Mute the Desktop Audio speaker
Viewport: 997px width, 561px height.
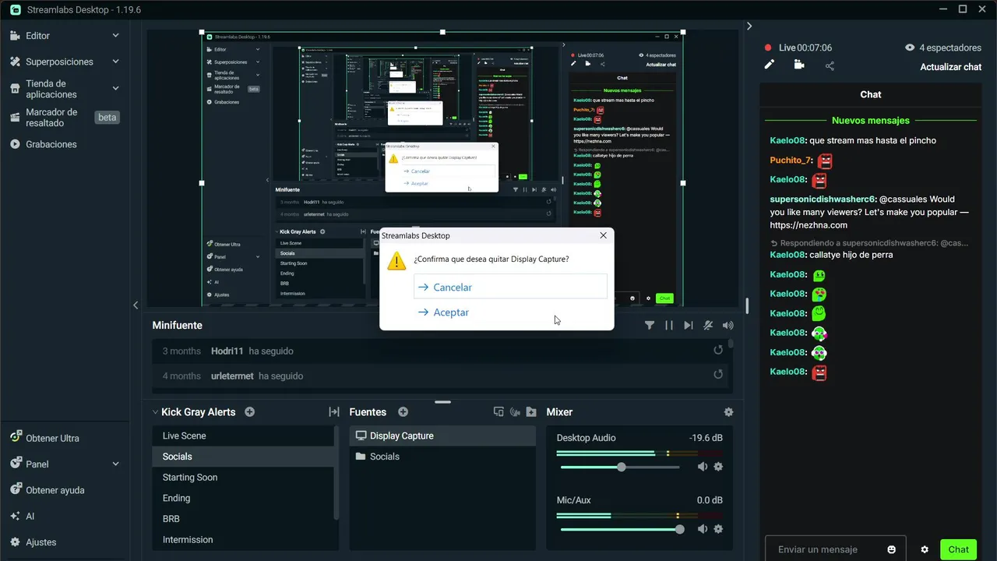[703, 467]
